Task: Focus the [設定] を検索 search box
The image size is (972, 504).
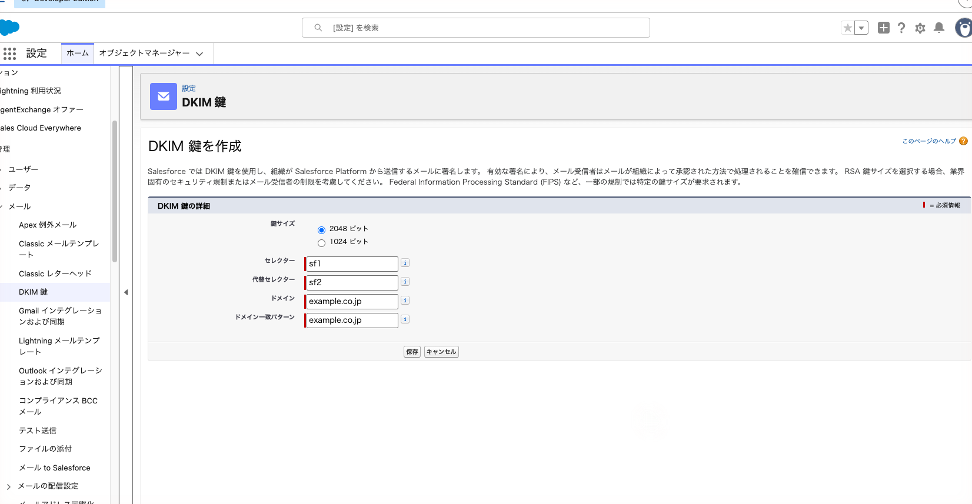Action: coord(476,28)
